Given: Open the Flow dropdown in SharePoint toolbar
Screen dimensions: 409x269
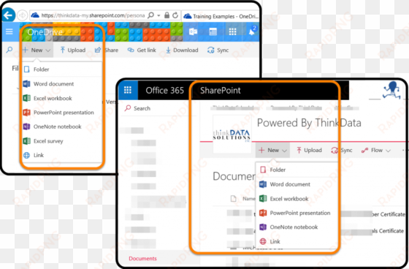Looking at the screenshot, I should (376, 150).
